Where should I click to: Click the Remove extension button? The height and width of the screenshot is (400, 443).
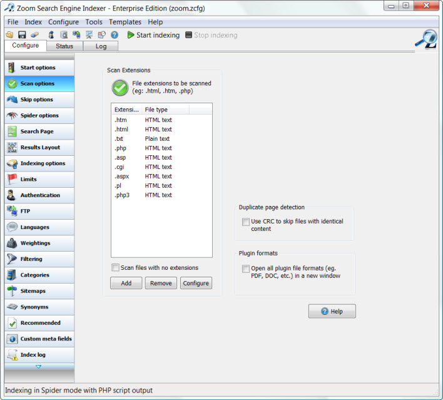pos(161,283)
